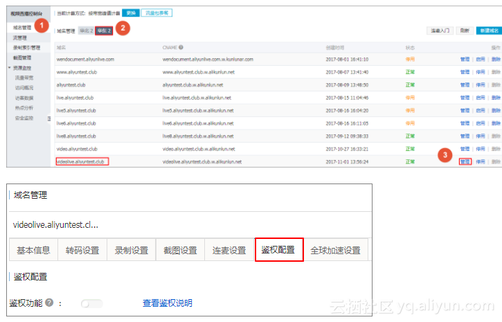Open the 全球加速设置 tab

[x=336, y=250]
